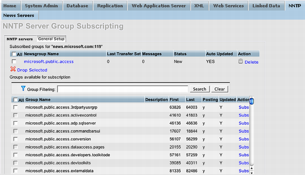Switch to the General Setup tab
Viewport: 305px width, 175px height.
[51, 39]
